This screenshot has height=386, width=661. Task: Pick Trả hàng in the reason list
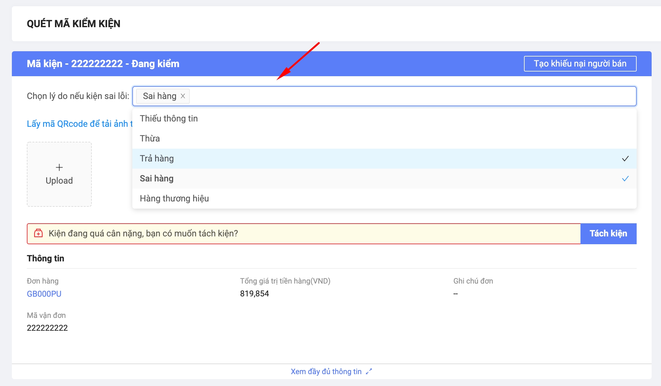click(157, 159)
